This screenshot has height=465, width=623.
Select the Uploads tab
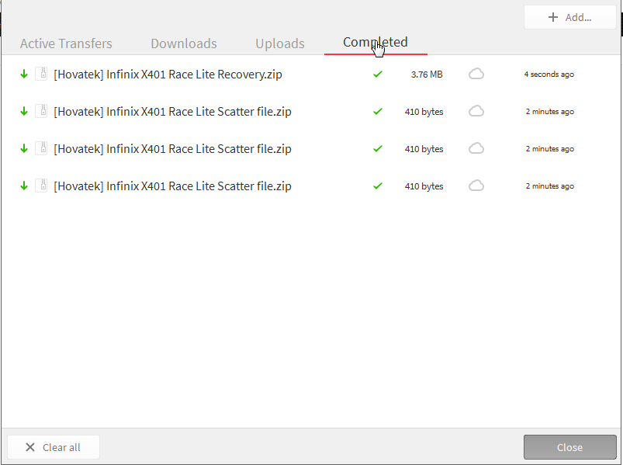(x=279, y=43)
